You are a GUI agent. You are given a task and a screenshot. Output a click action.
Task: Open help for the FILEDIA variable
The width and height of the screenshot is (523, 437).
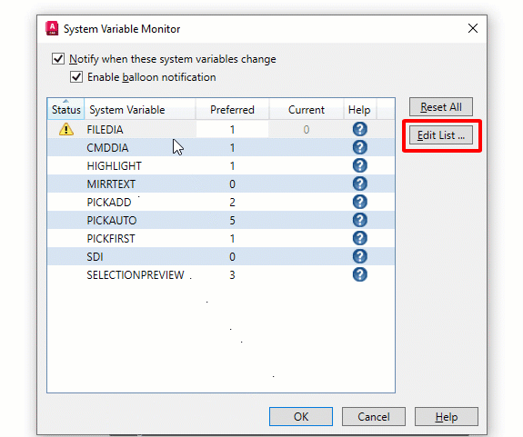point(360,129)
